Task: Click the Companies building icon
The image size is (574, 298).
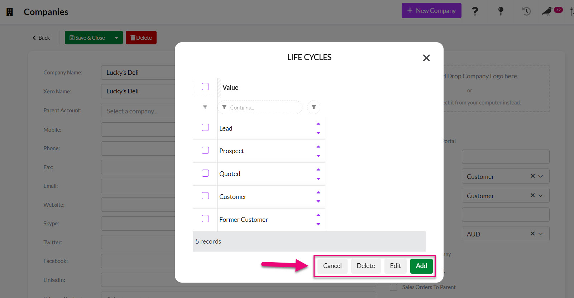Action: point(10,12)
